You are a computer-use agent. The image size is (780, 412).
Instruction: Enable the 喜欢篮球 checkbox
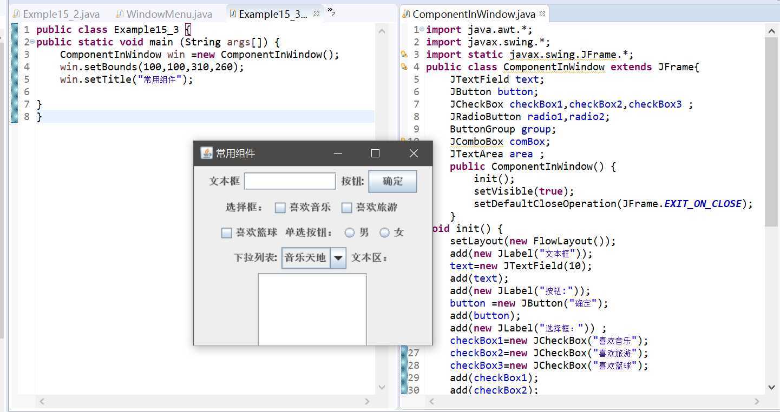227,232
